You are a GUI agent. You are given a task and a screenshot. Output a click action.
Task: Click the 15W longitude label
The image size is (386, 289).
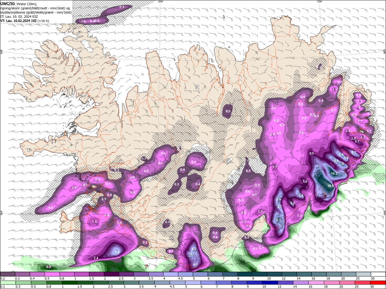point(319,2)
